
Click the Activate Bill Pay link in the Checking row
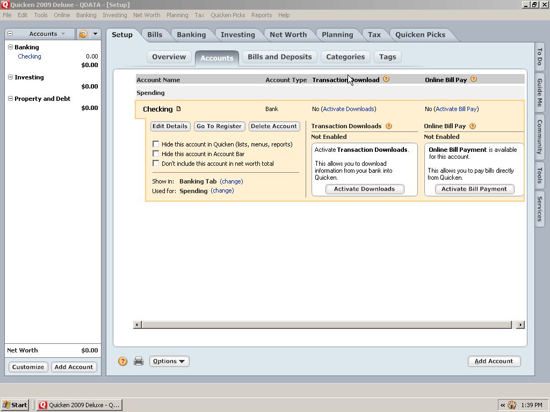[457, 109]
